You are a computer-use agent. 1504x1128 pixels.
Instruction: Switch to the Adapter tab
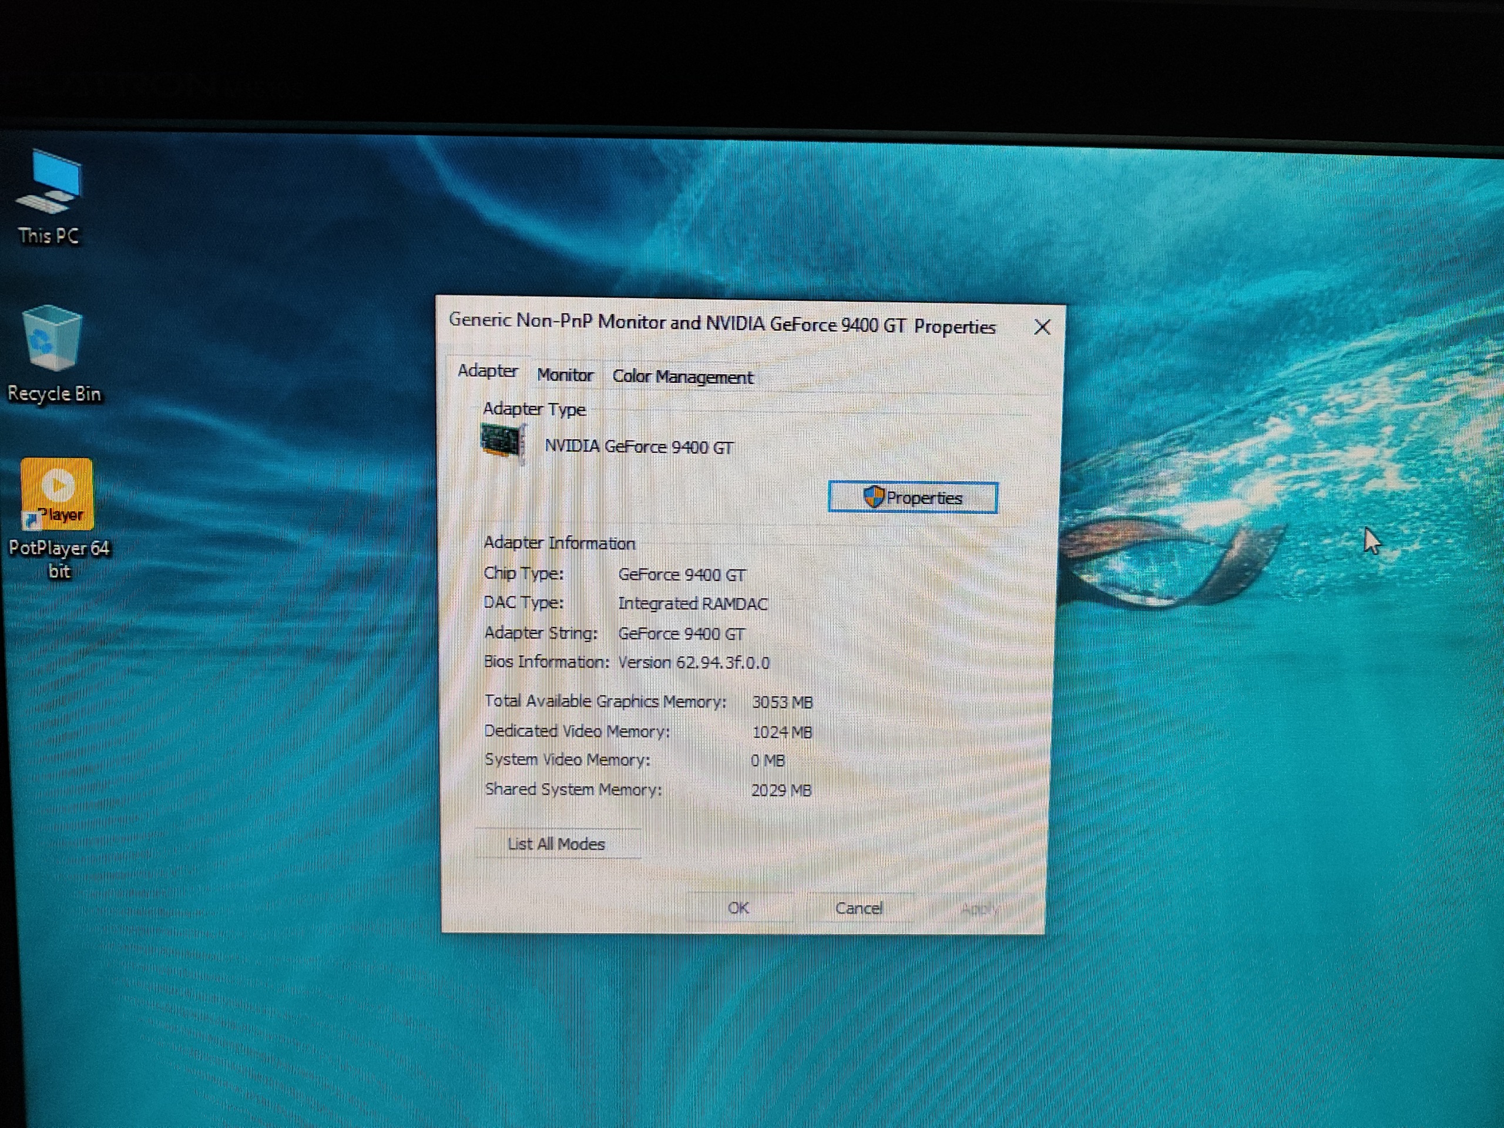point(488,371)
